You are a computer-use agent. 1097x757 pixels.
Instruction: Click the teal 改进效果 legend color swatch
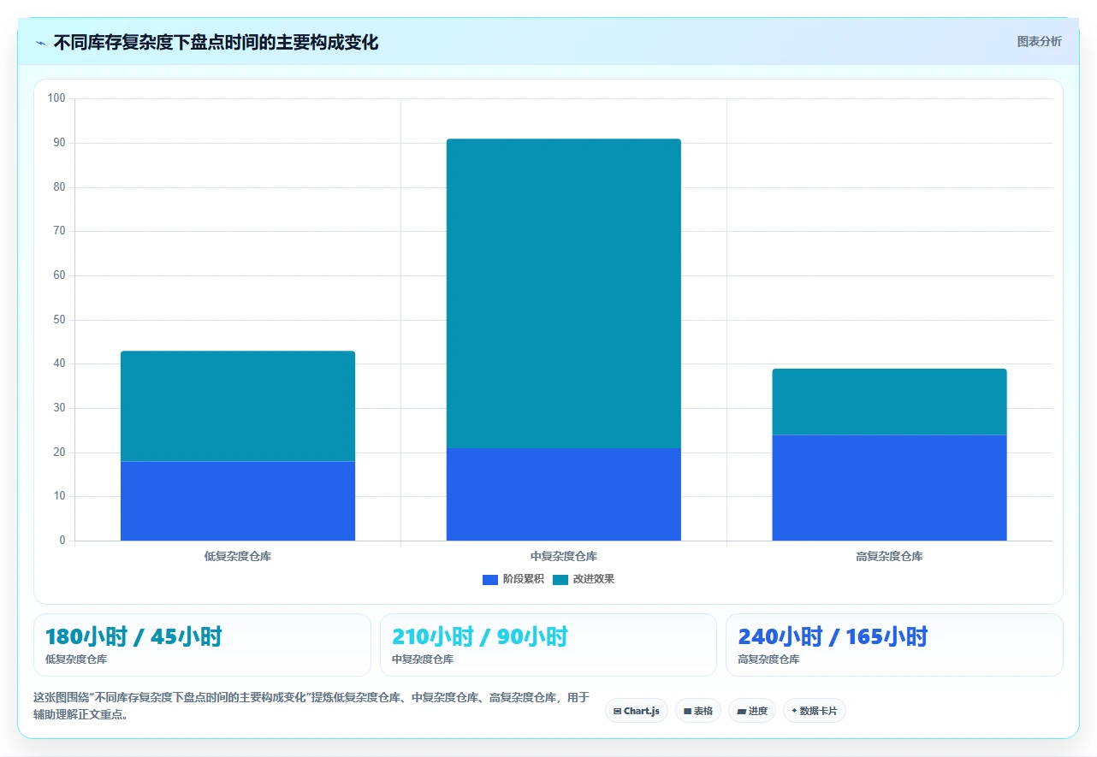[560, 580]
